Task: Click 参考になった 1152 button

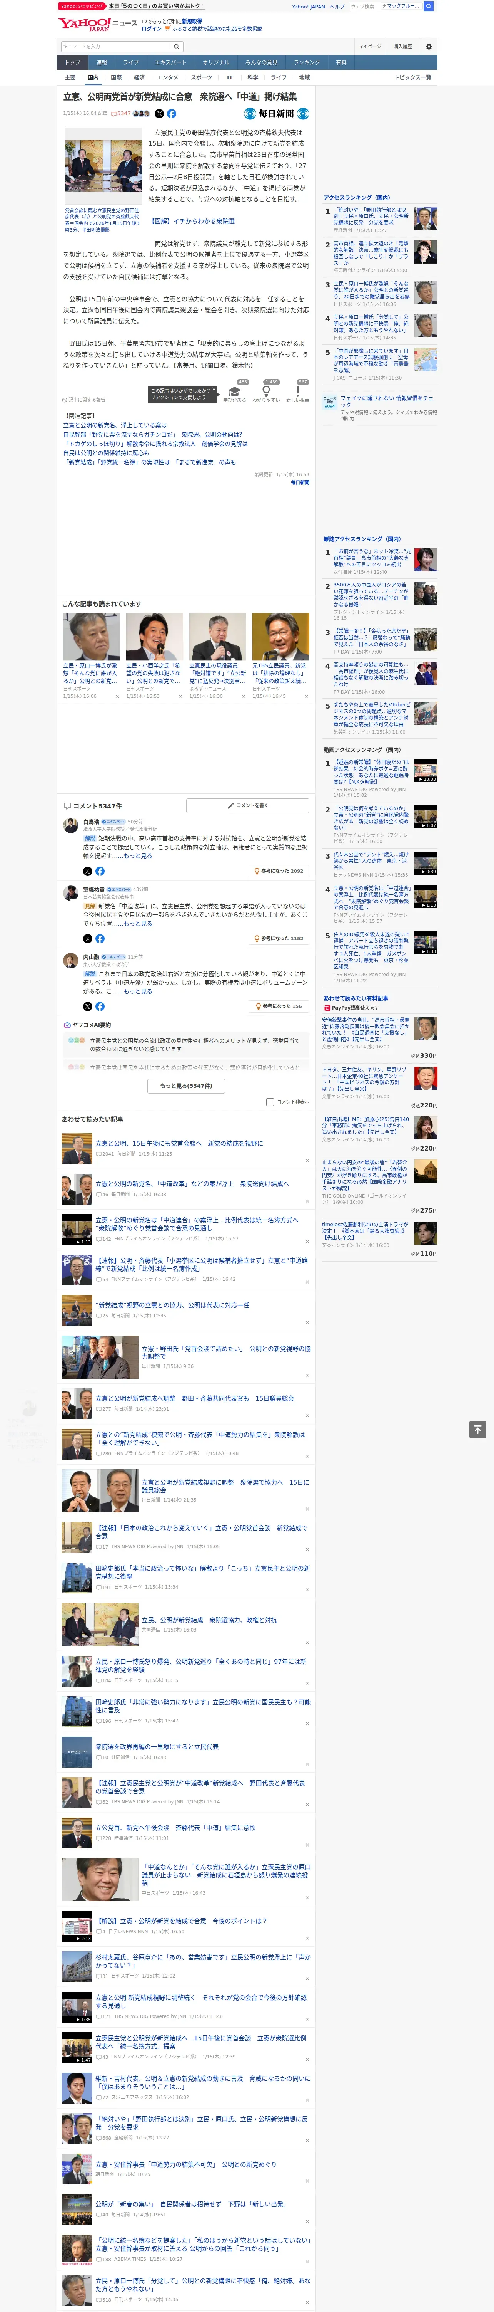Action: [x=279, y=939]
